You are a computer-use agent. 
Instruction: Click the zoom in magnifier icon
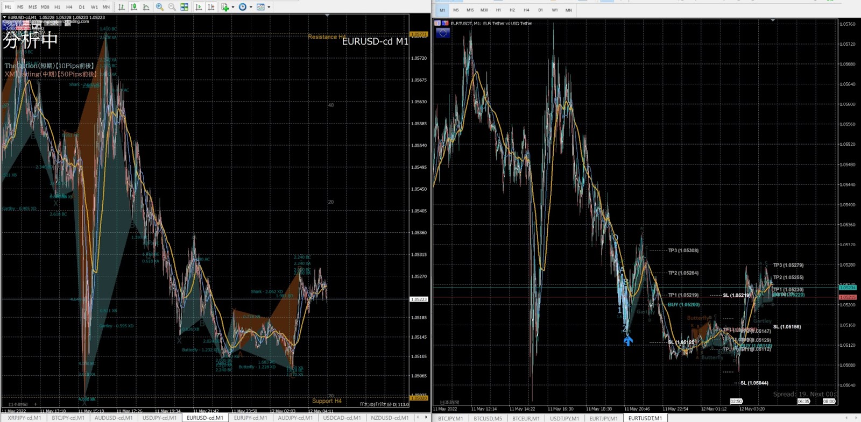tap(160, 7)
